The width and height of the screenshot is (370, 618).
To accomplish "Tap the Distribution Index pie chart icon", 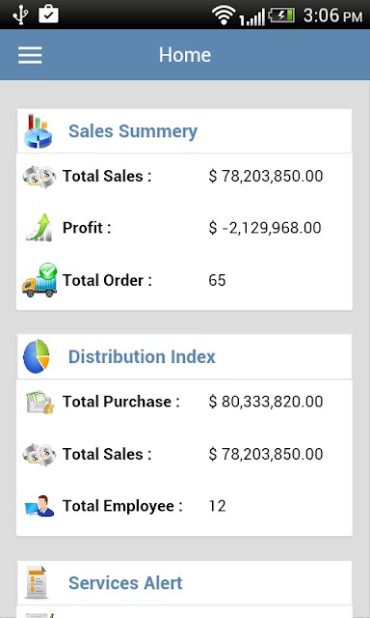I will tap(37, 356).
